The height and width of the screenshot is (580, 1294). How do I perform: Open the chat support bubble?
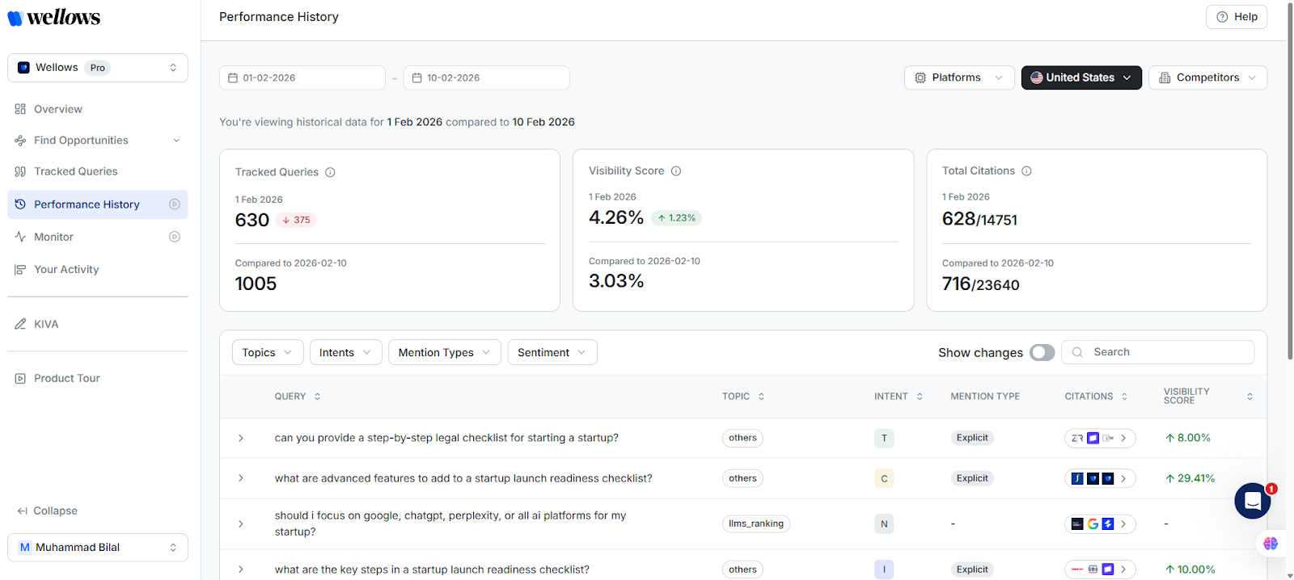point(1252,502)
